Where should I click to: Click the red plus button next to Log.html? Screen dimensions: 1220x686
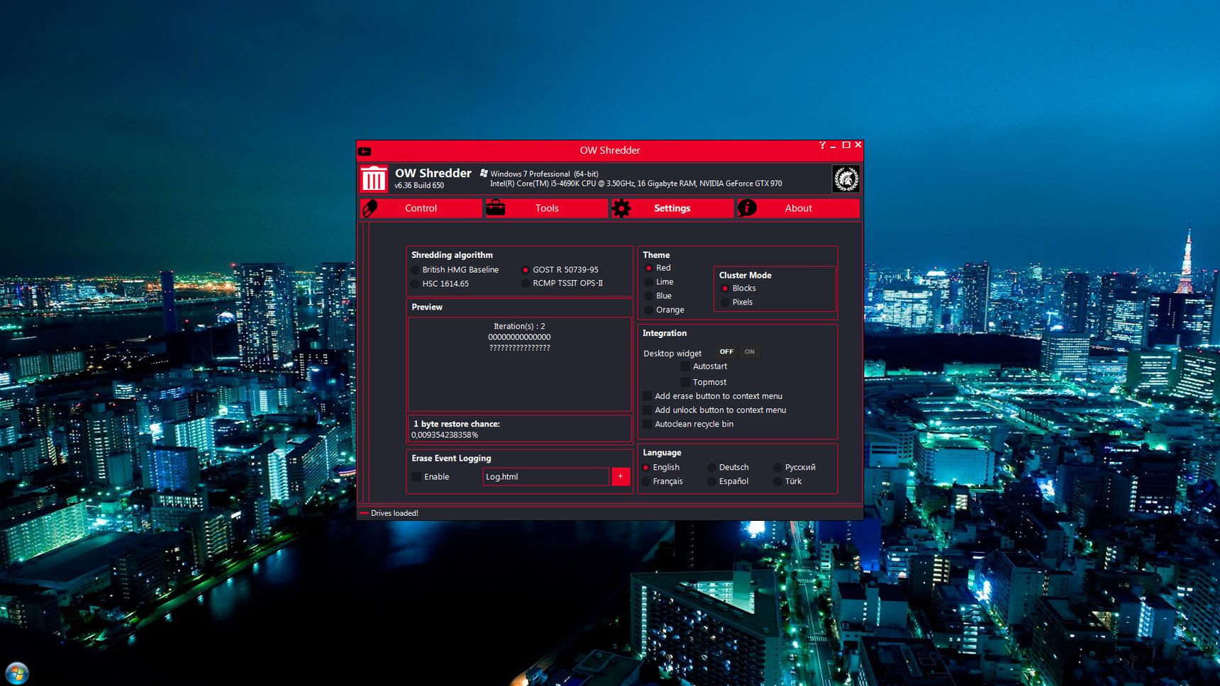[x=621, y=477]
